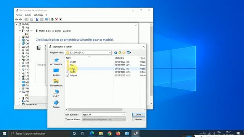Image resolution: width=244 pixels, height=137 pixels.
Task: Click the Ouvrir button
Action: pos(138,115)
